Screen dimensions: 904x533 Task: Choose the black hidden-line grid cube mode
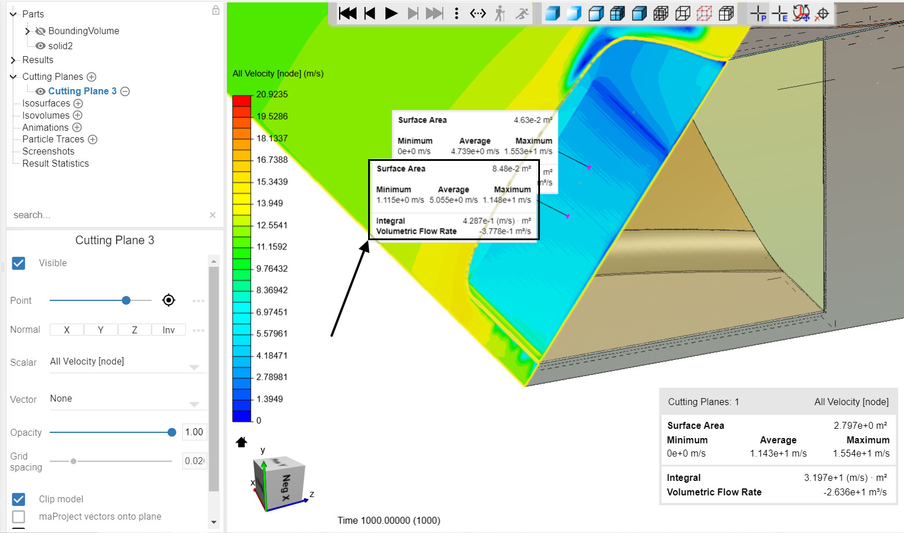726,13
